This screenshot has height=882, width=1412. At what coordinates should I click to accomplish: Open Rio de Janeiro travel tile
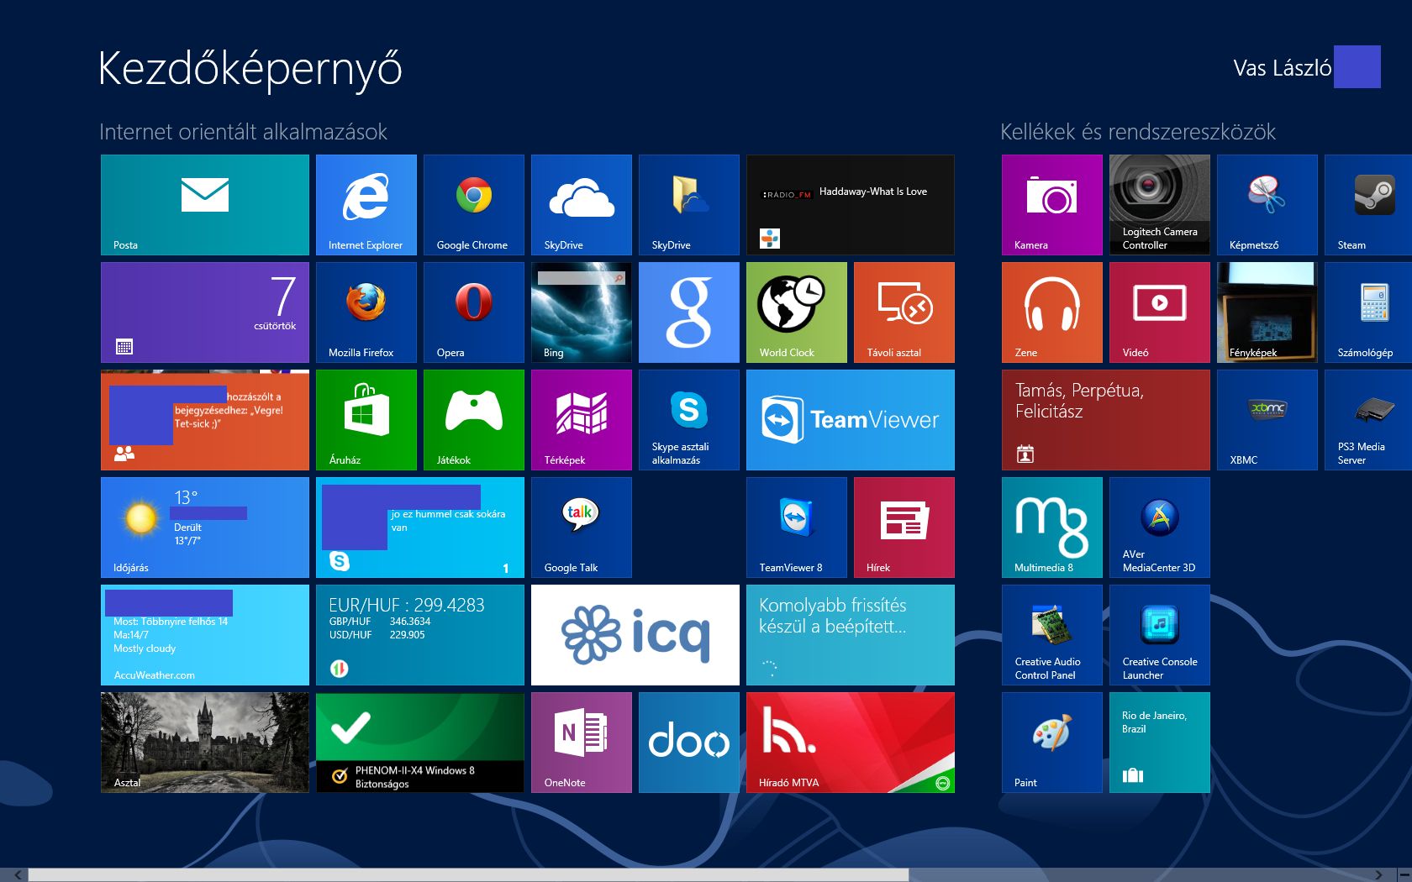click(1160, 743)
